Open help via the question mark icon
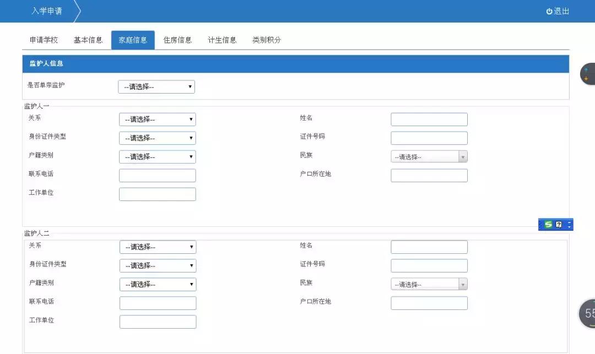The height and width of the screenshot is (354, 595). (558, 224)
